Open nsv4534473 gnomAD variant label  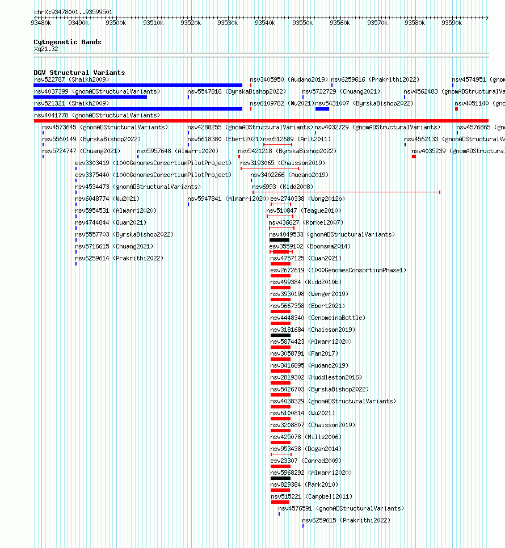[138, 187]
